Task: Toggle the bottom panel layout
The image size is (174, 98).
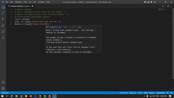Action: pyautogui.click(x=148, y=2)
